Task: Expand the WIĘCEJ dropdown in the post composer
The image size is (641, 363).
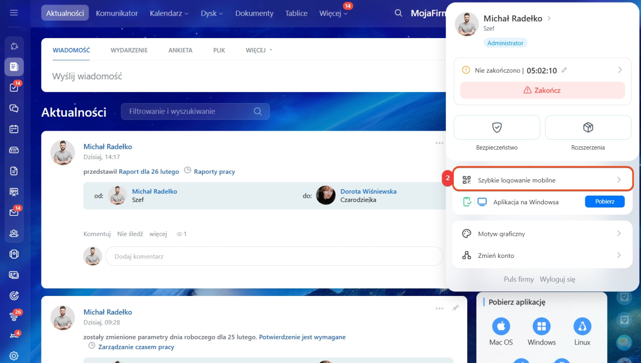Action: click(259, 50)
